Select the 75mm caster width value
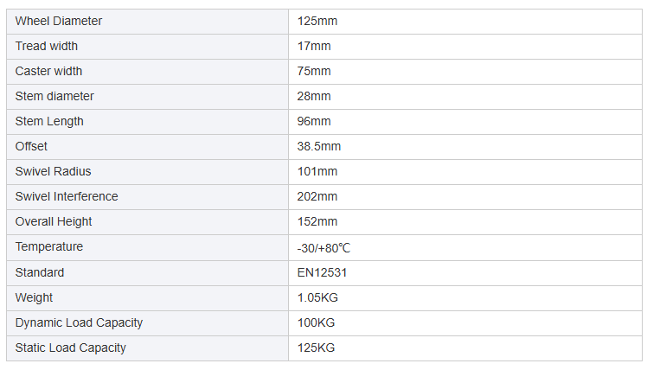 click(x=314, y=71)
